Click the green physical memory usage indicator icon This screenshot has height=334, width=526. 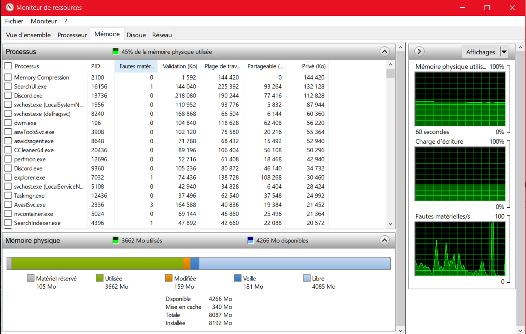point(115,52)
